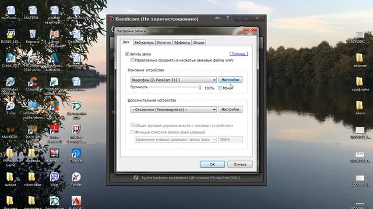373x209 pixels.
Task: Select the школа folder
Action: [10, 179]
